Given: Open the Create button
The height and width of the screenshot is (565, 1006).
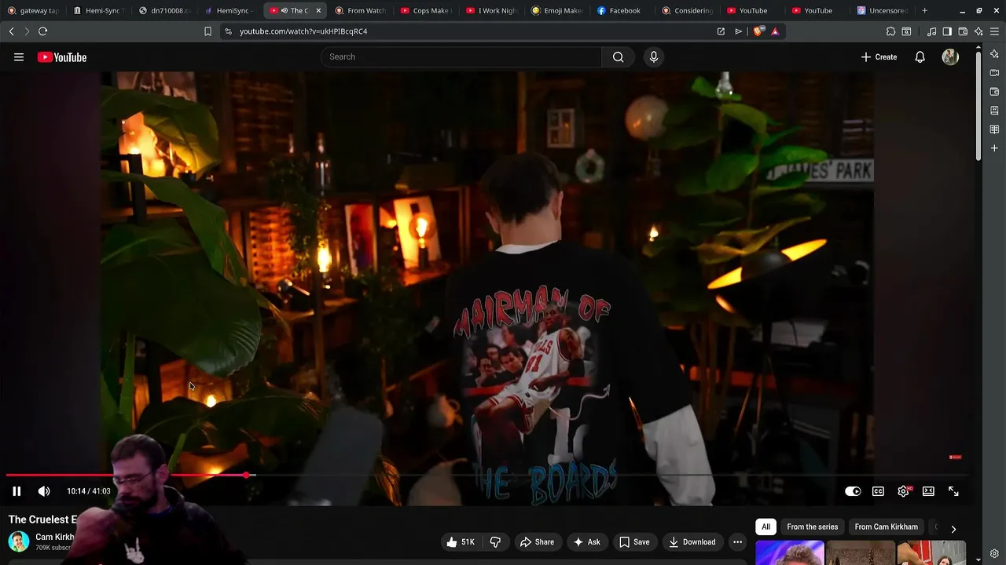Looking at the screenshot, I should (879, 57).
